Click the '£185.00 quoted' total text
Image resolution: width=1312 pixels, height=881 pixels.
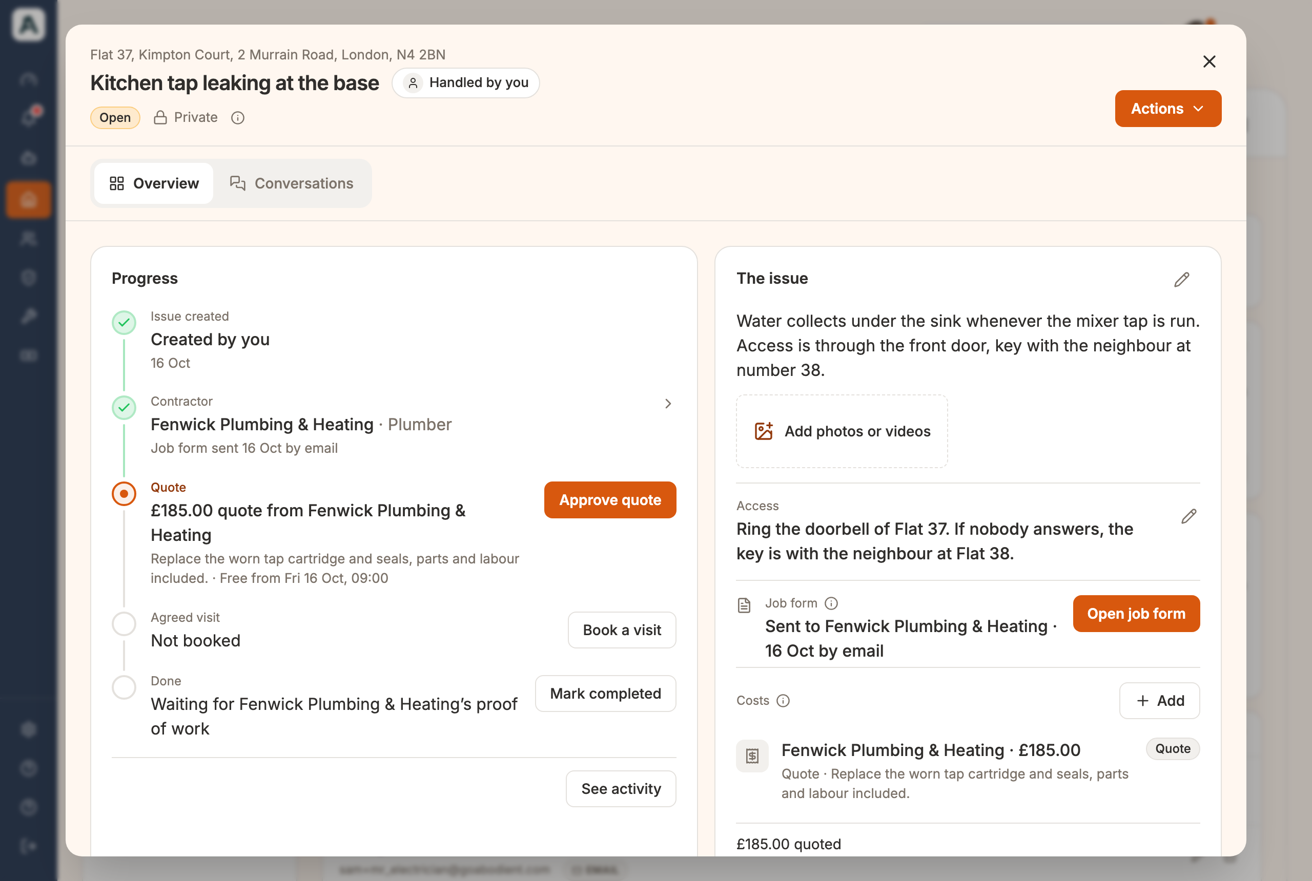click(x=789, y=844)
